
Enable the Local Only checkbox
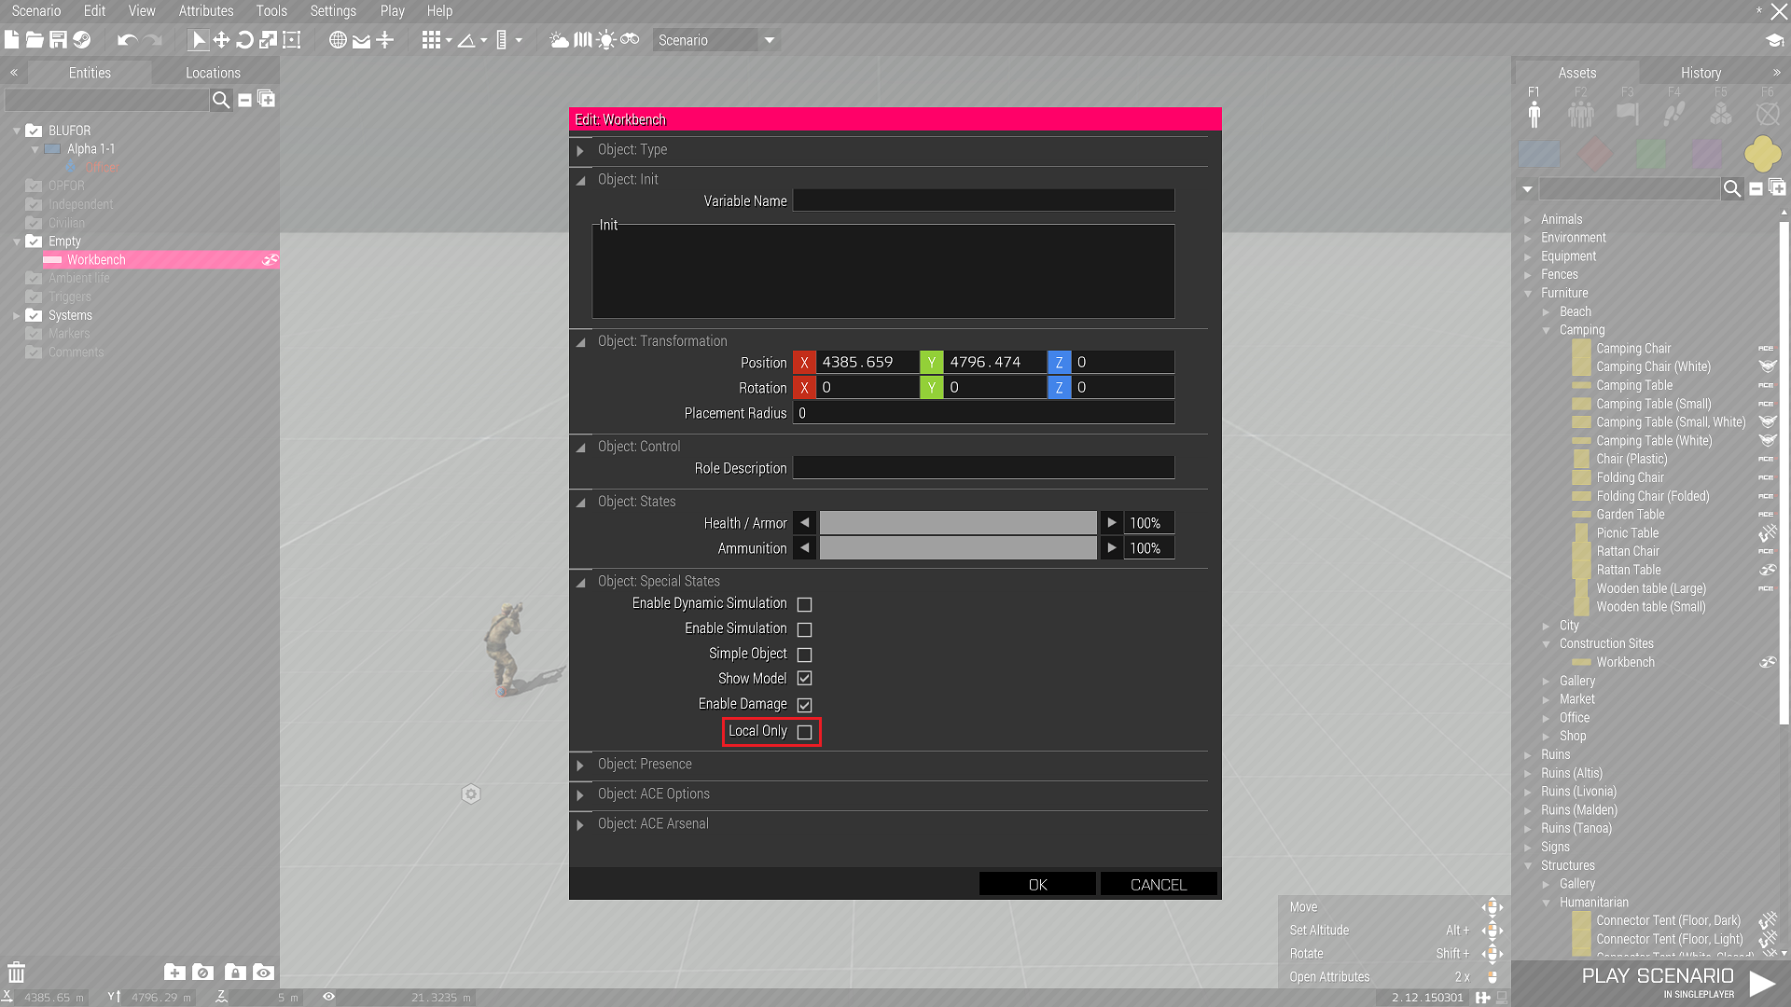click(x=804, y=732)
